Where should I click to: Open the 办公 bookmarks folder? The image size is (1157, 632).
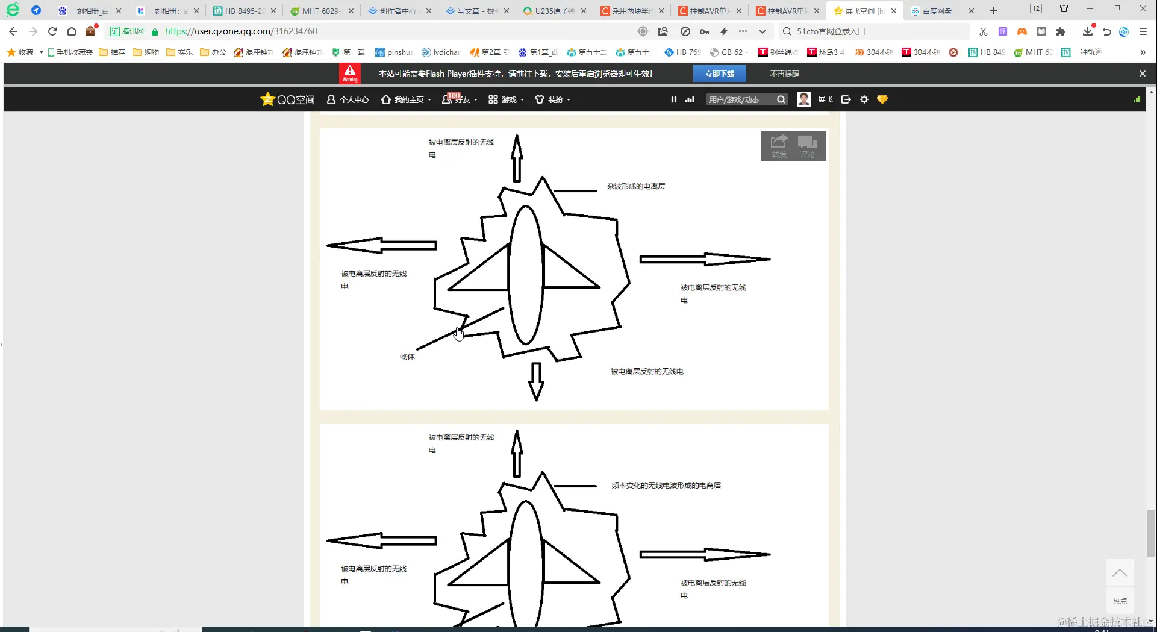point(213,52)
